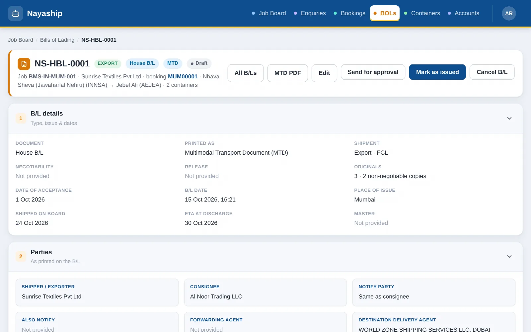Screen dimensions: 531x332
Task: Collapse the Parties section chevron
Action: [x=509, y=256]
